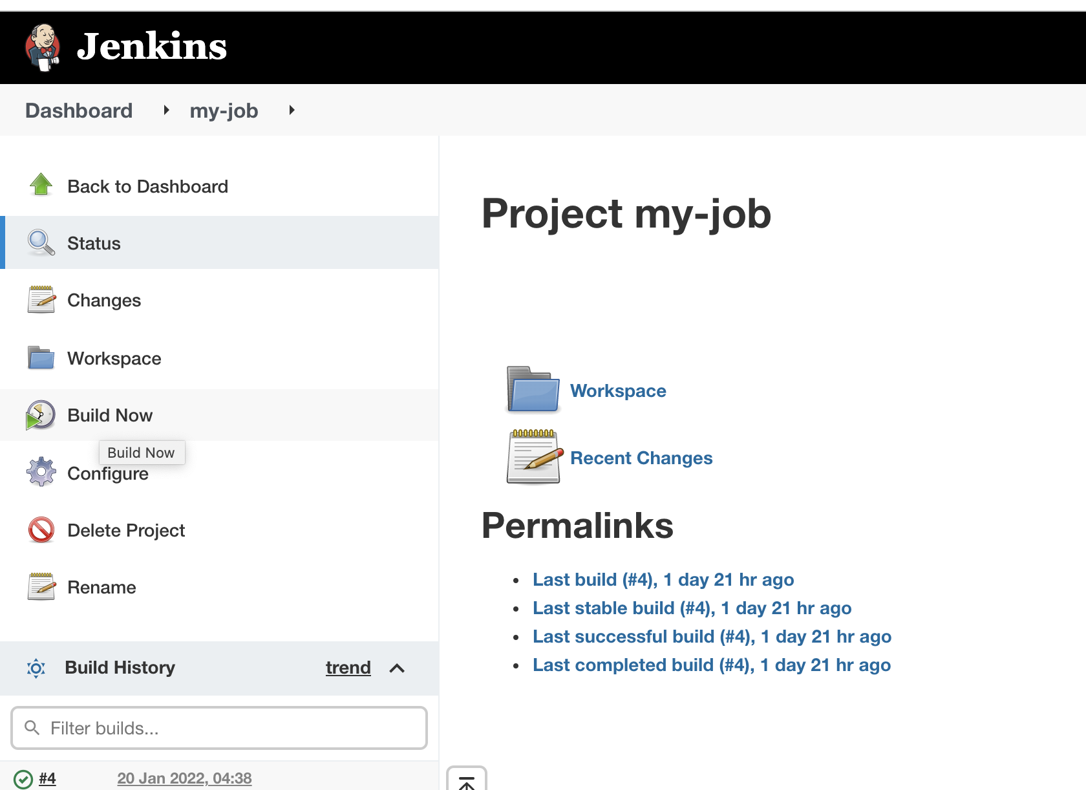Click the notepad icon beside Changes
Image resolution: width=1086 pixels, height=790 pixels.
point(41,299)
